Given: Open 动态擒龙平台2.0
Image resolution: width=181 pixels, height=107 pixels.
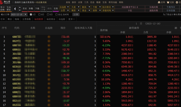Looking at the screenshot, I should [130, 7].
